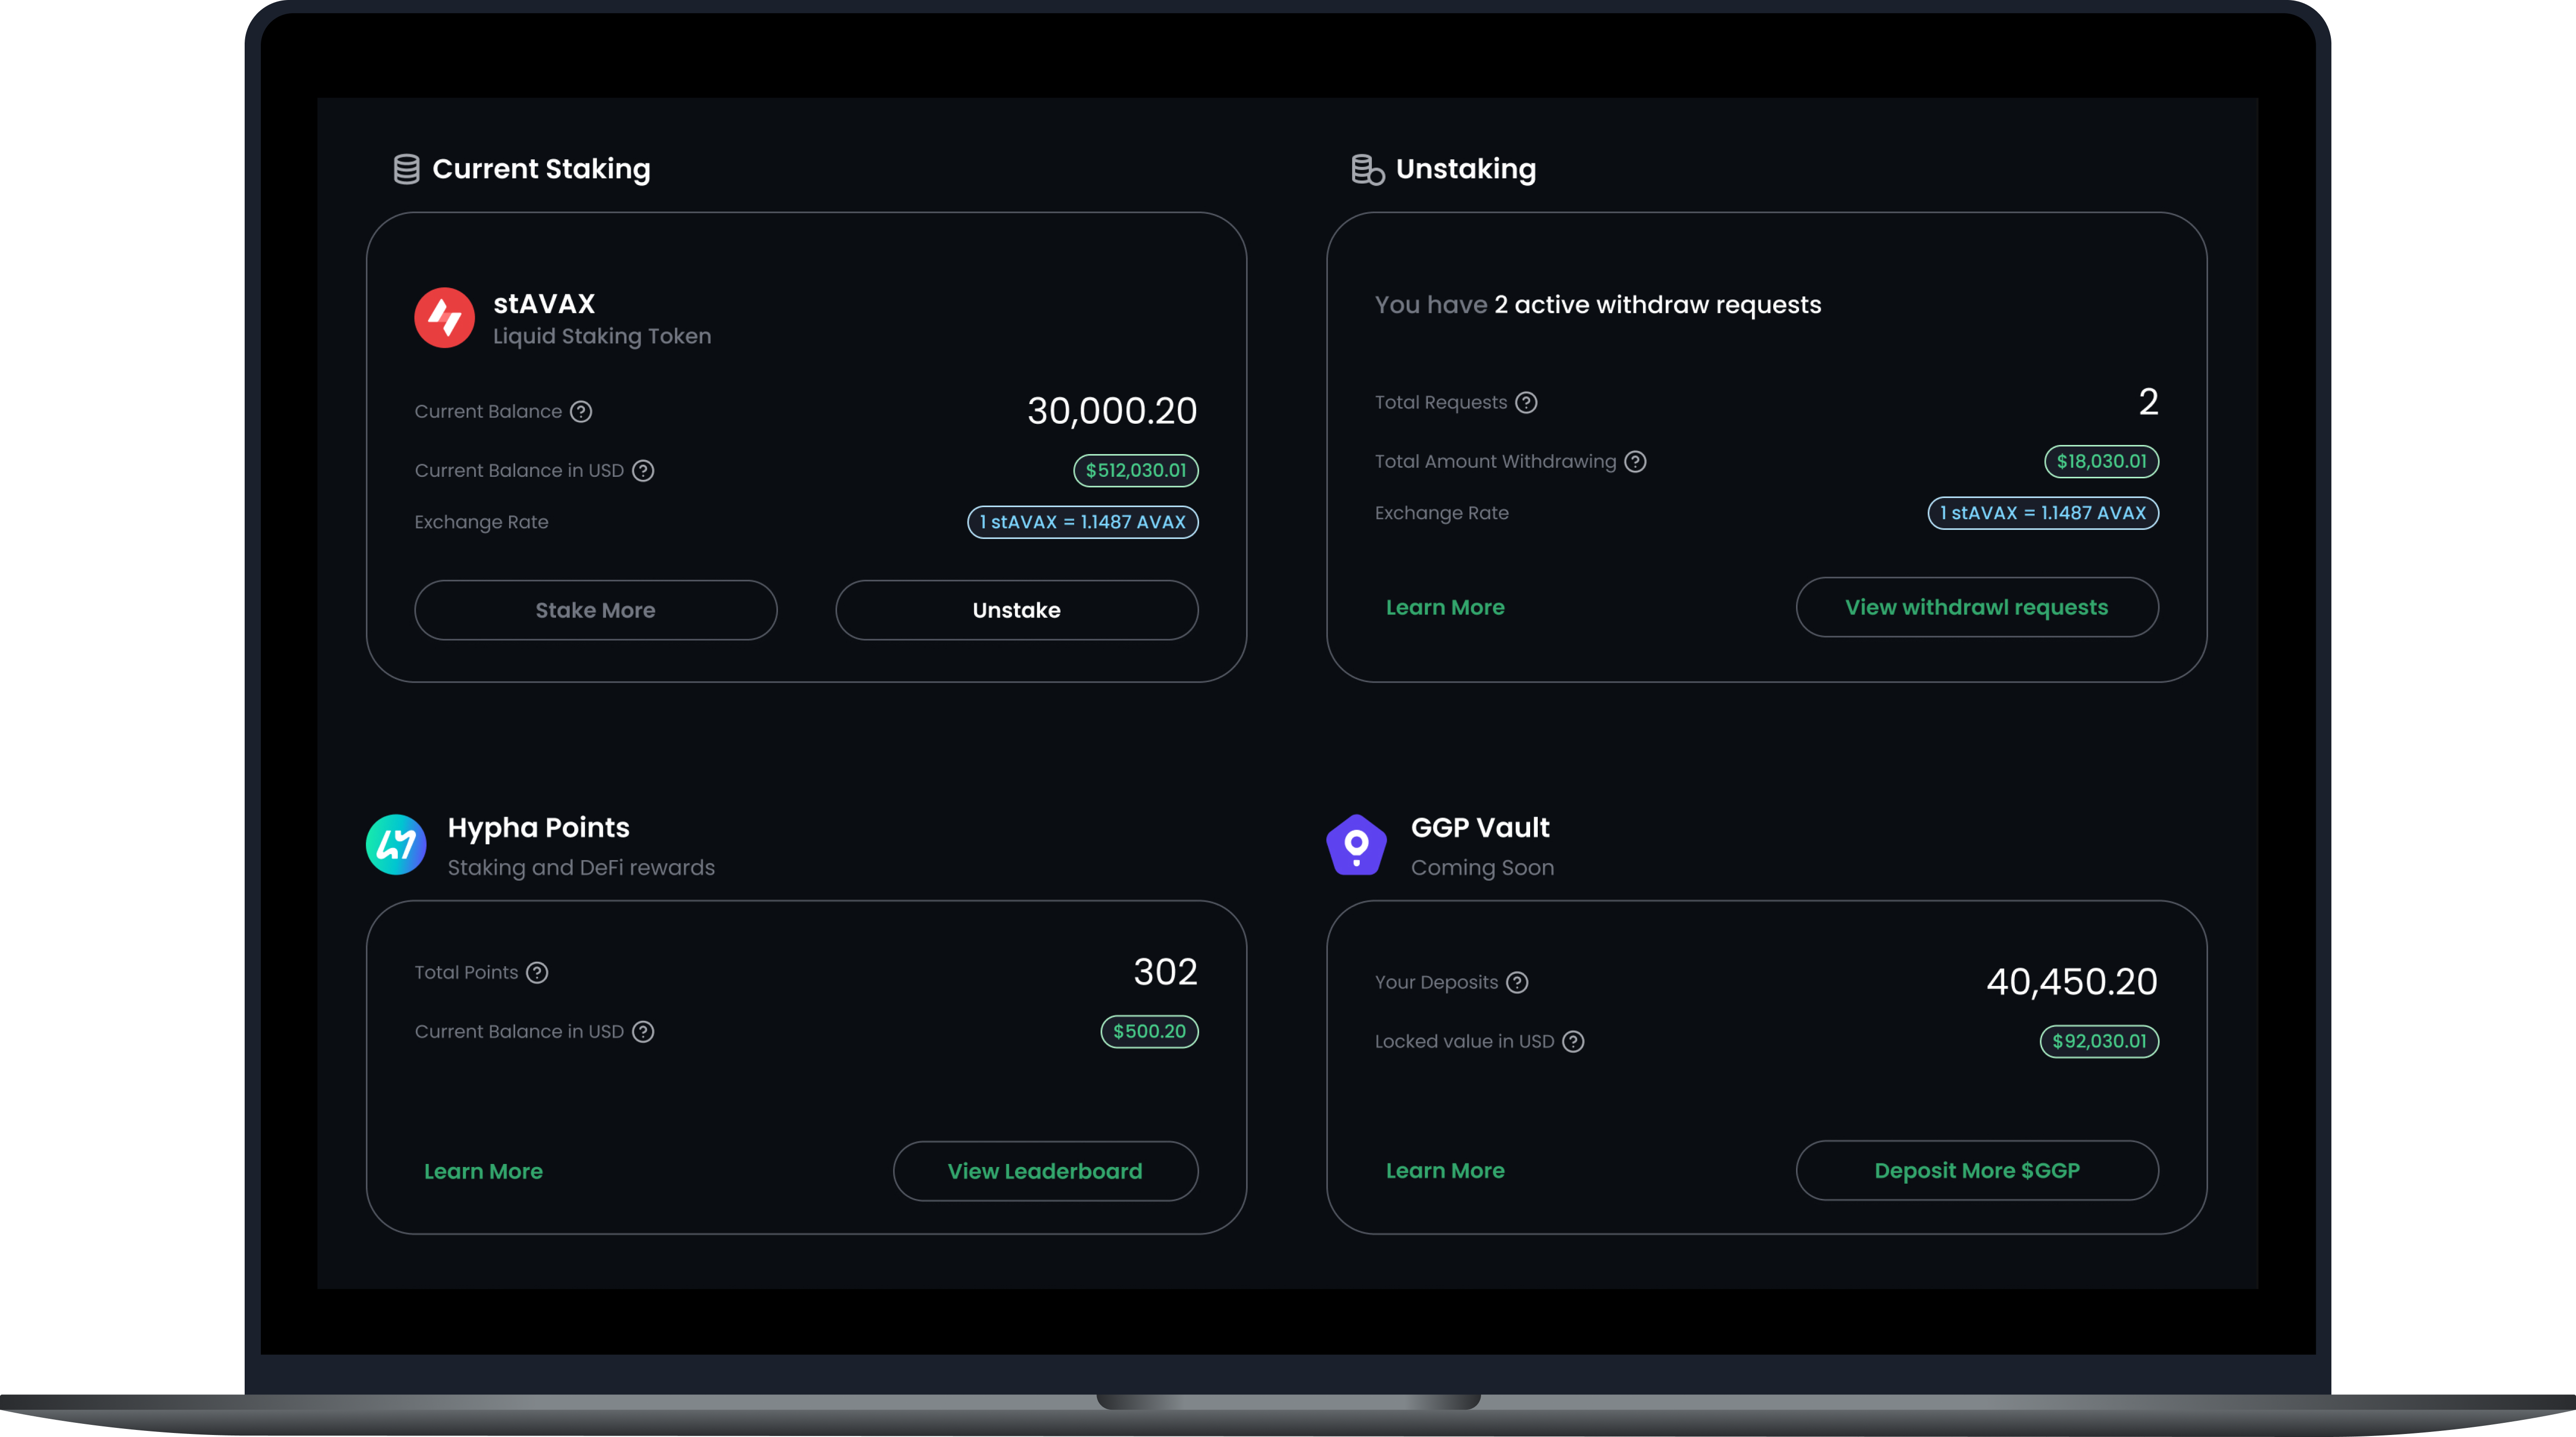Click the red stAVAX token logo

point(444,318)
